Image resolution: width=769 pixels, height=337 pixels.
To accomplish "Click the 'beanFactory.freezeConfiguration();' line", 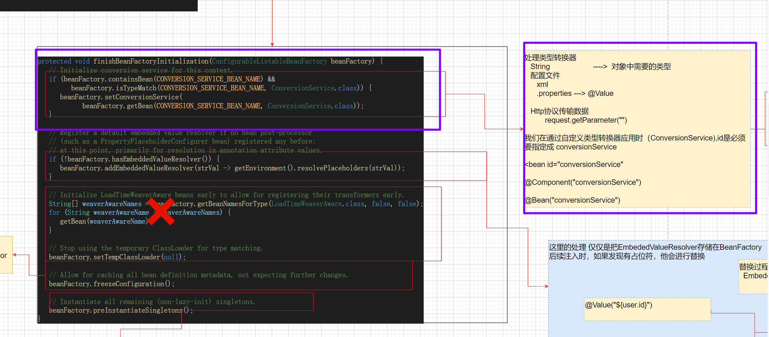I will point(112,284).
